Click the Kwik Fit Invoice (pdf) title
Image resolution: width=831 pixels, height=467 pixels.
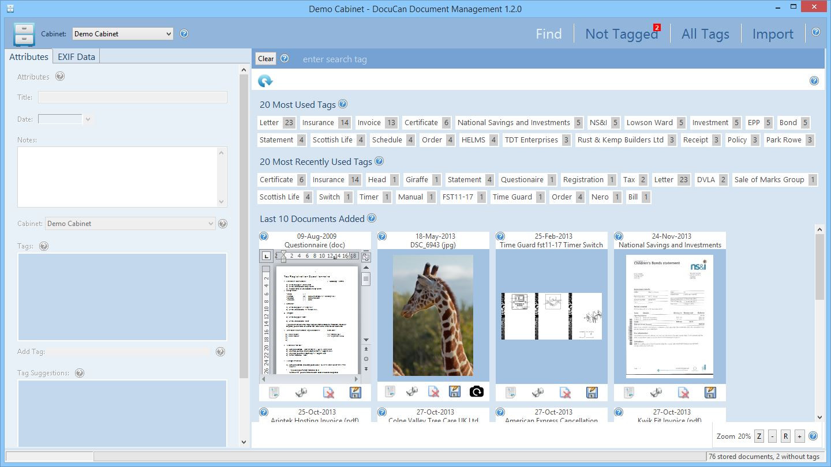tap(669, 420)
